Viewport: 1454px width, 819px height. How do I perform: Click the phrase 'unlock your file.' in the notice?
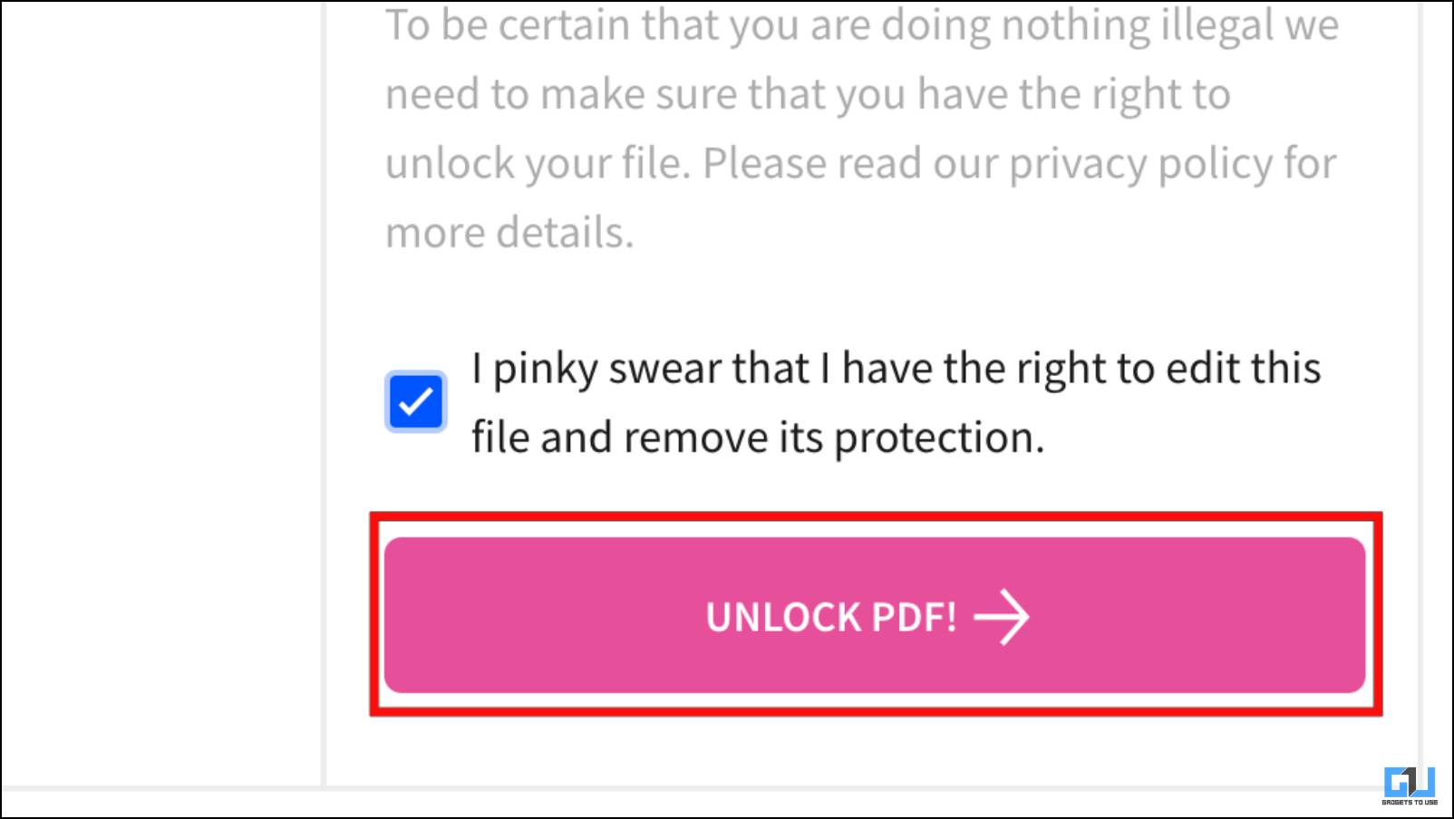click(538, 164)
